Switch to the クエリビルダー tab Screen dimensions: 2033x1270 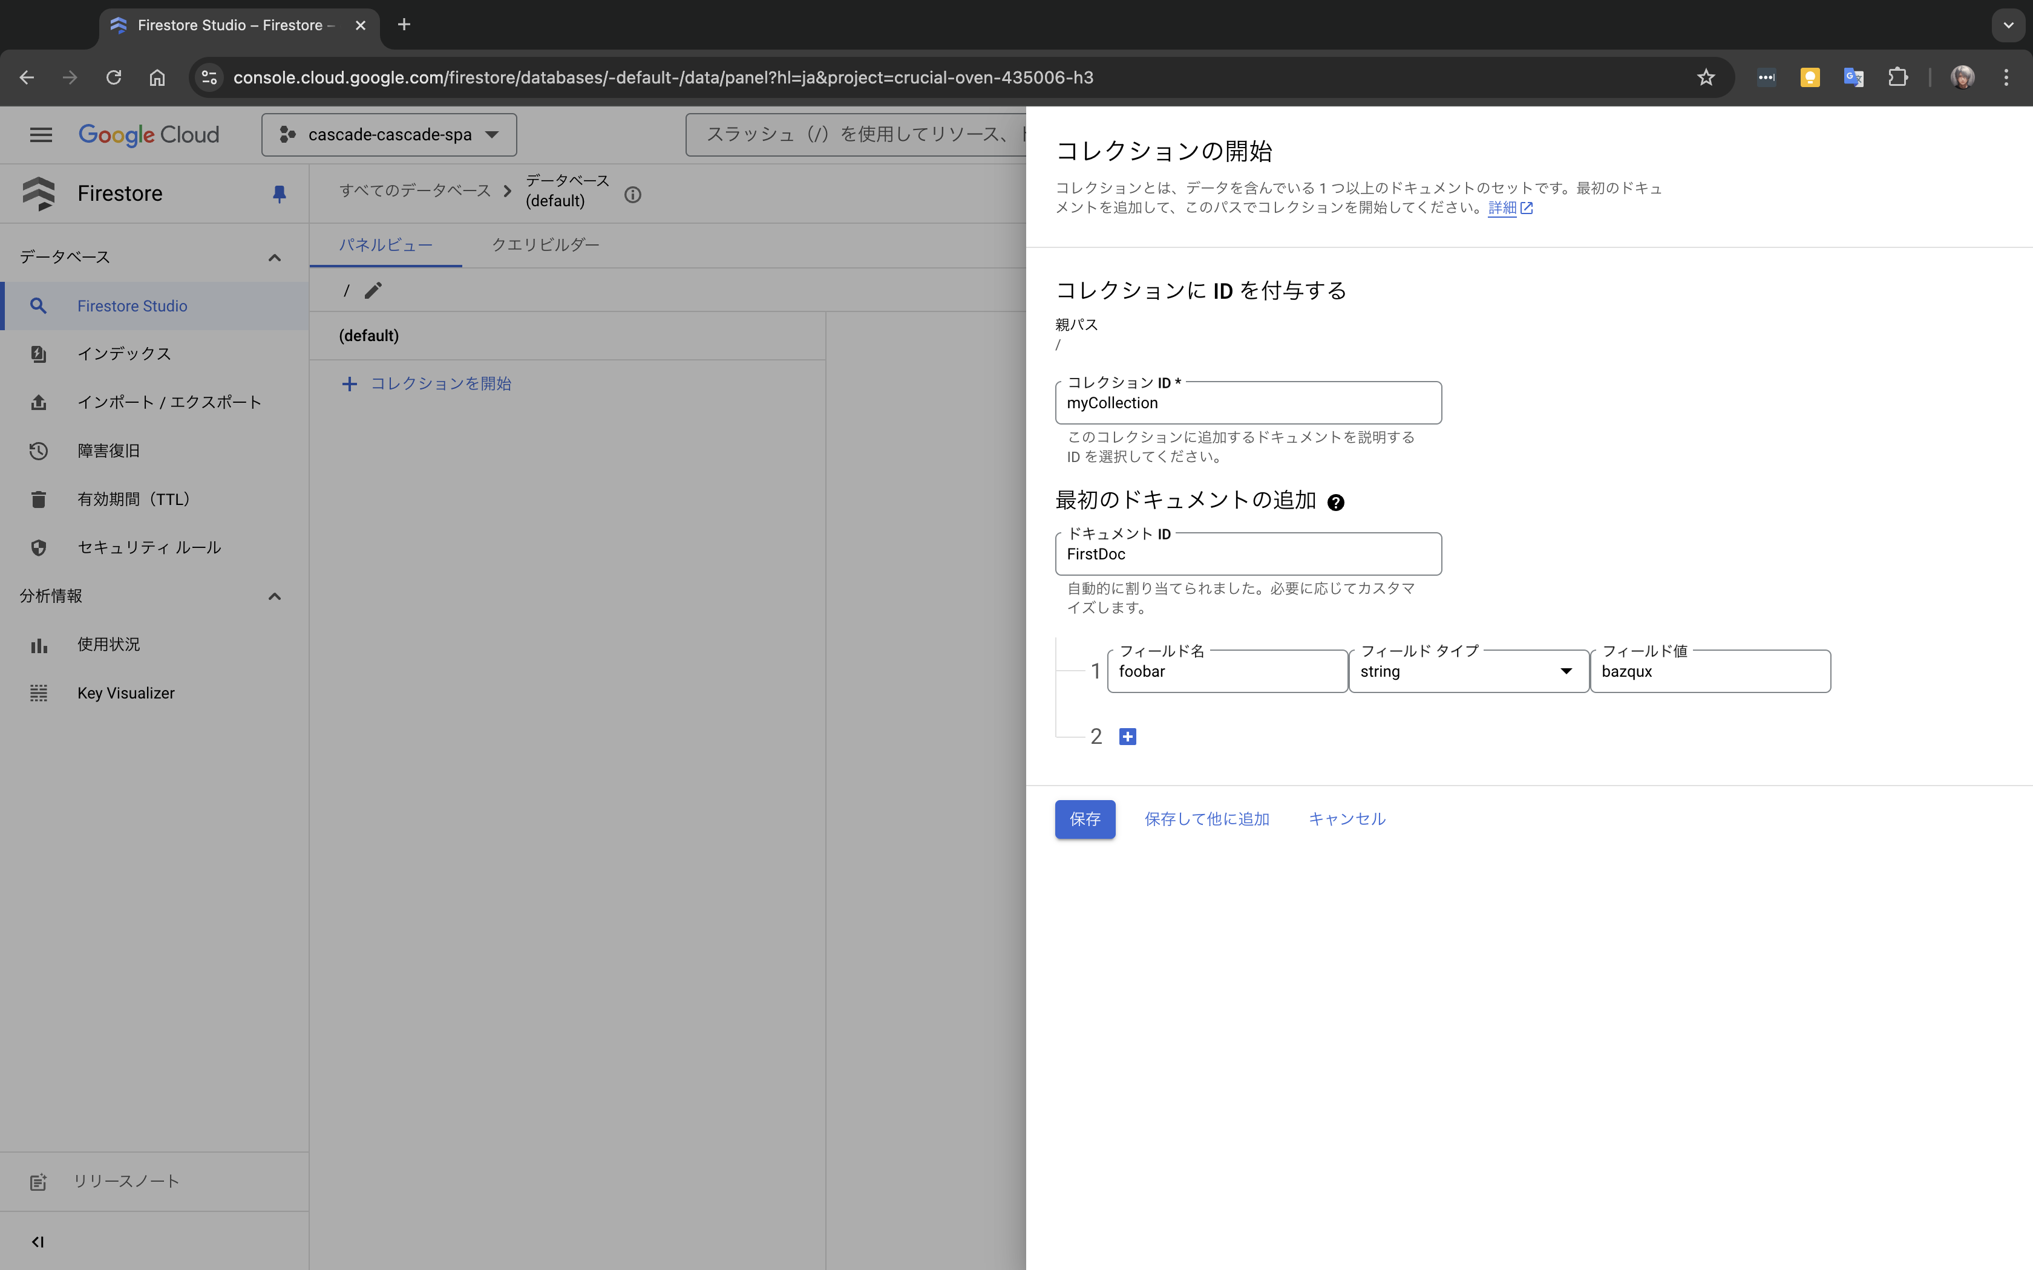(x=545, y=244)
